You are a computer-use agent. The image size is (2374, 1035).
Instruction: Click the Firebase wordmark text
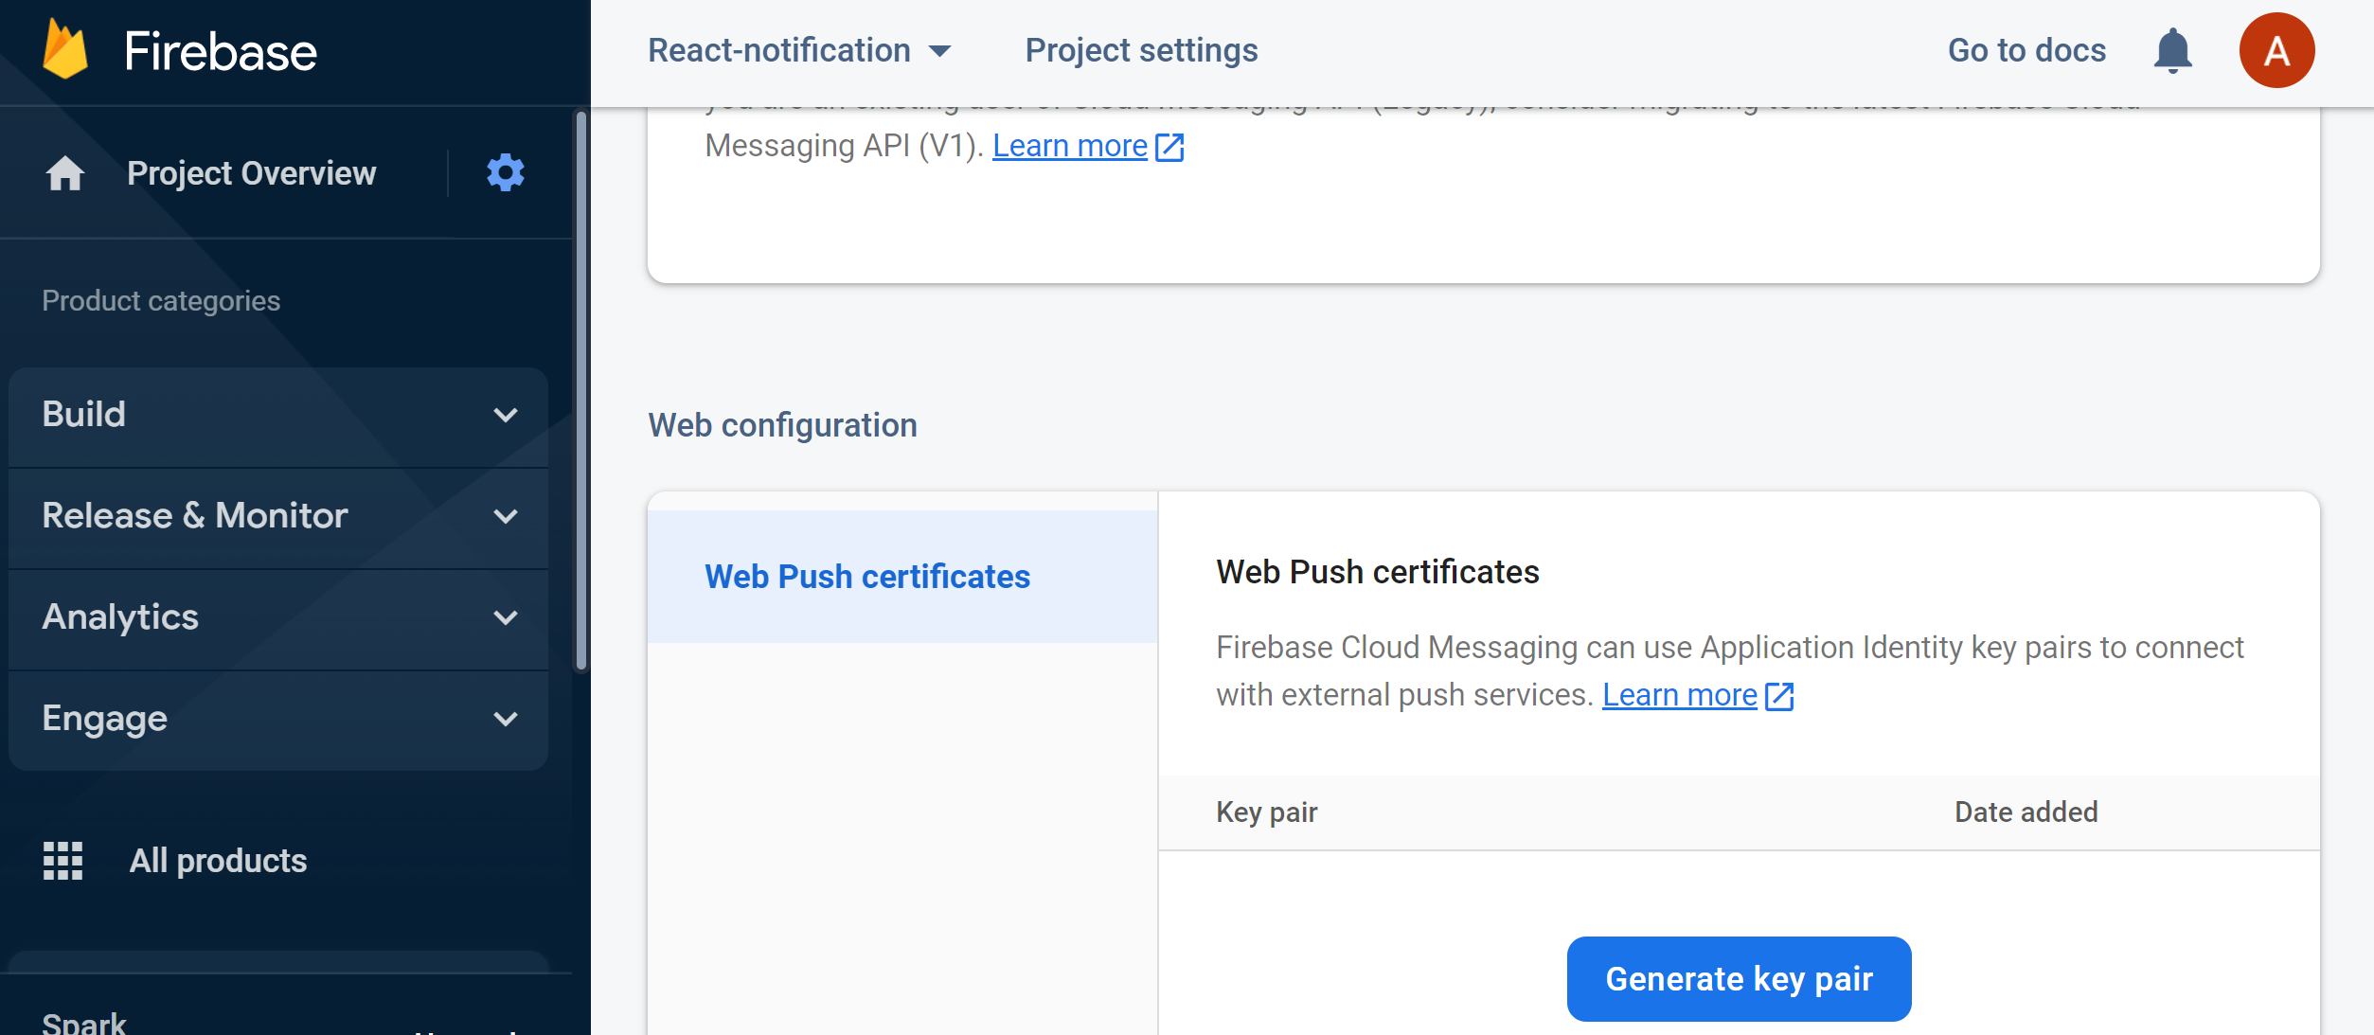tap(221, 51)
